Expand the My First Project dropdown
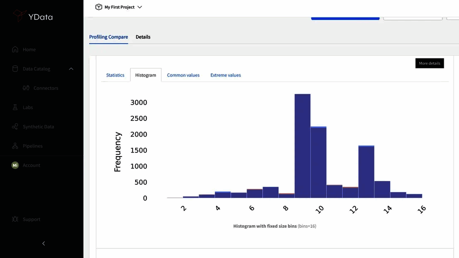 [x=140, y=7]
